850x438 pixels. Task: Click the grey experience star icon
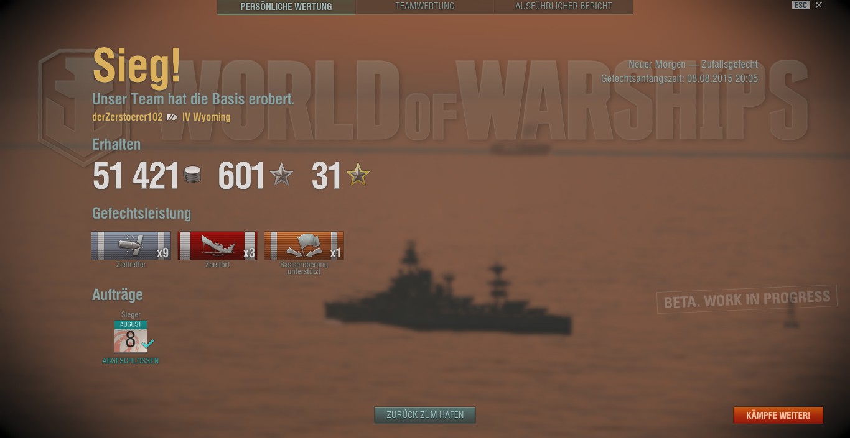[281, 175]
